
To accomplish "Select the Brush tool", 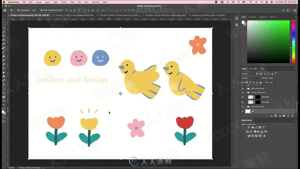I will pyautogui.click(x=4, y=52).
